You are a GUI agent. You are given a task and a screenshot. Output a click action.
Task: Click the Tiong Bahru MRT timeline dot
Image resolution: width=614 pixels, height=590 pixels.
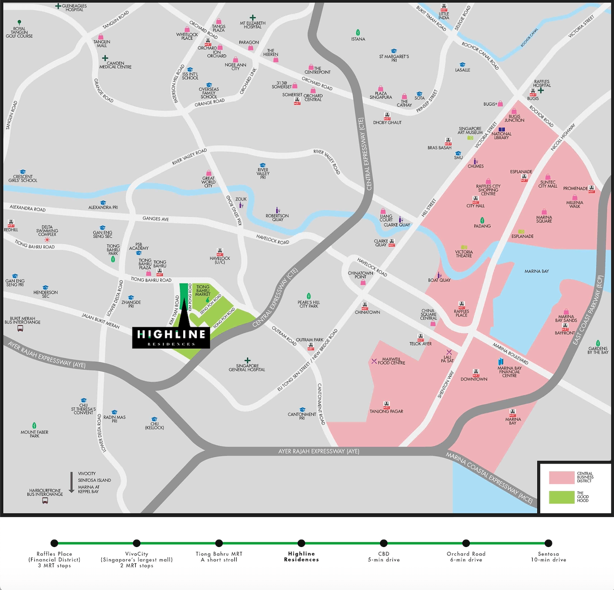click(x=219, y=543)
